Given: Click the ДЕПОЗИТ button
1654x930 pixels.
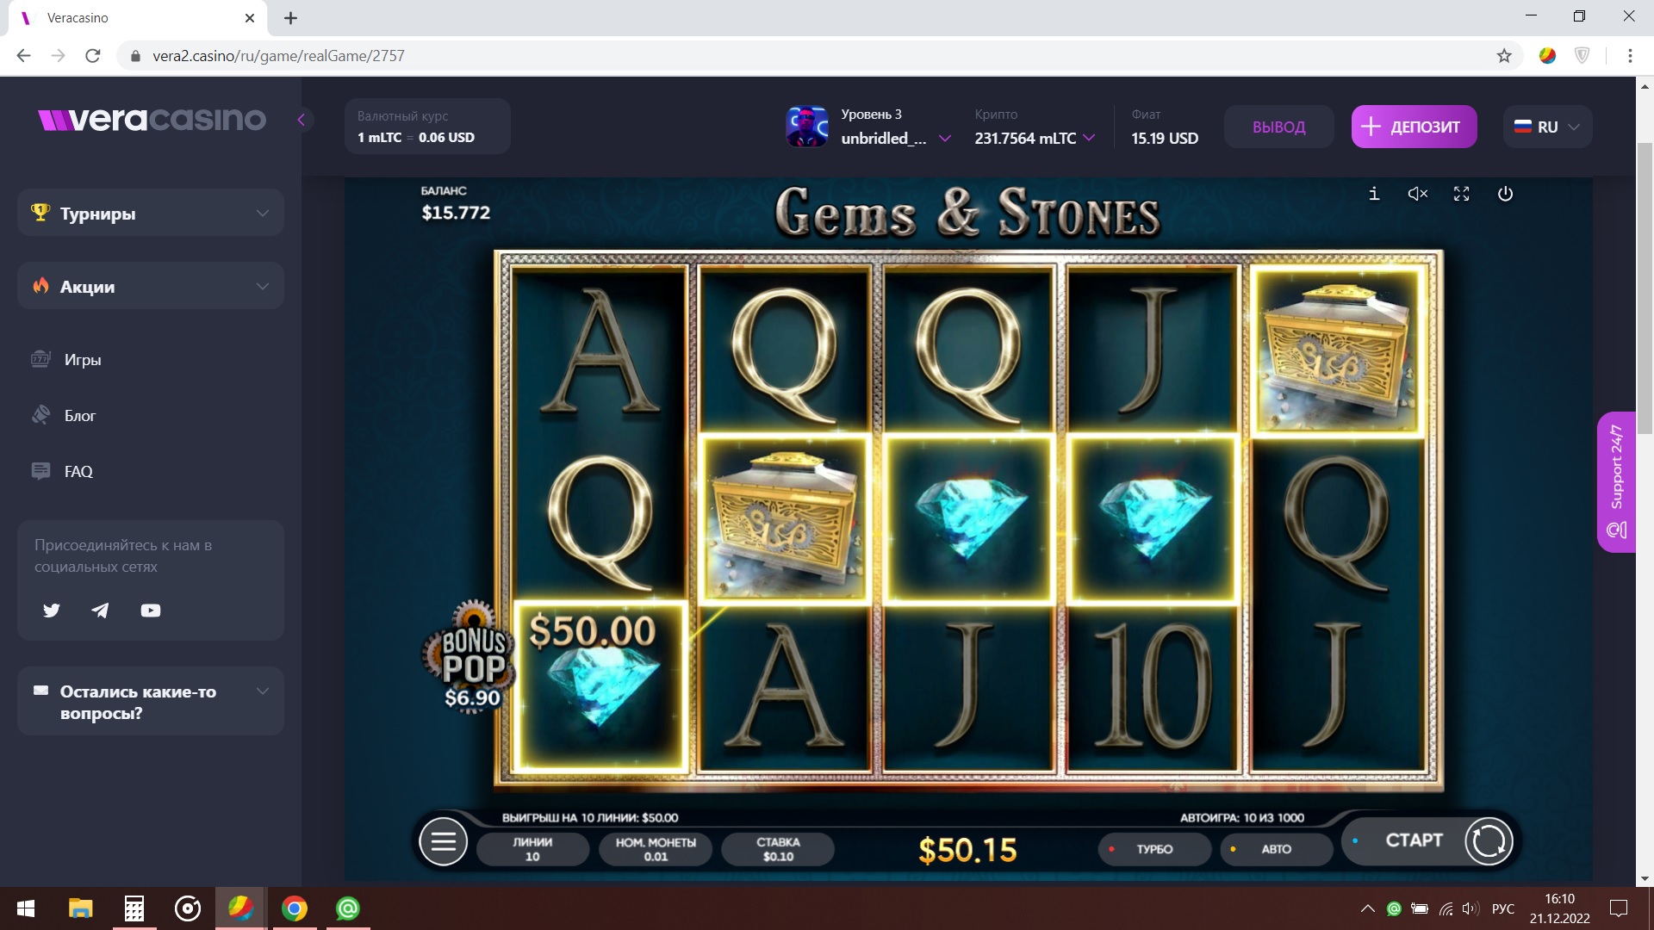Looking at the screenshot, I should coord(1414,127).
